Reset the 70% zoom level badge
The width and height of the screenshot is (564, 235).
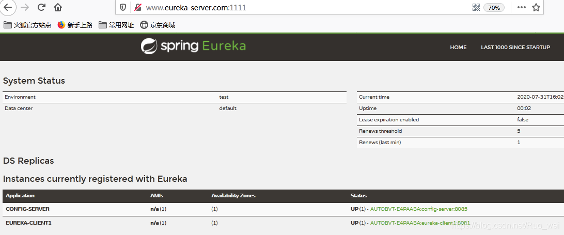click(x=494, y=8)
